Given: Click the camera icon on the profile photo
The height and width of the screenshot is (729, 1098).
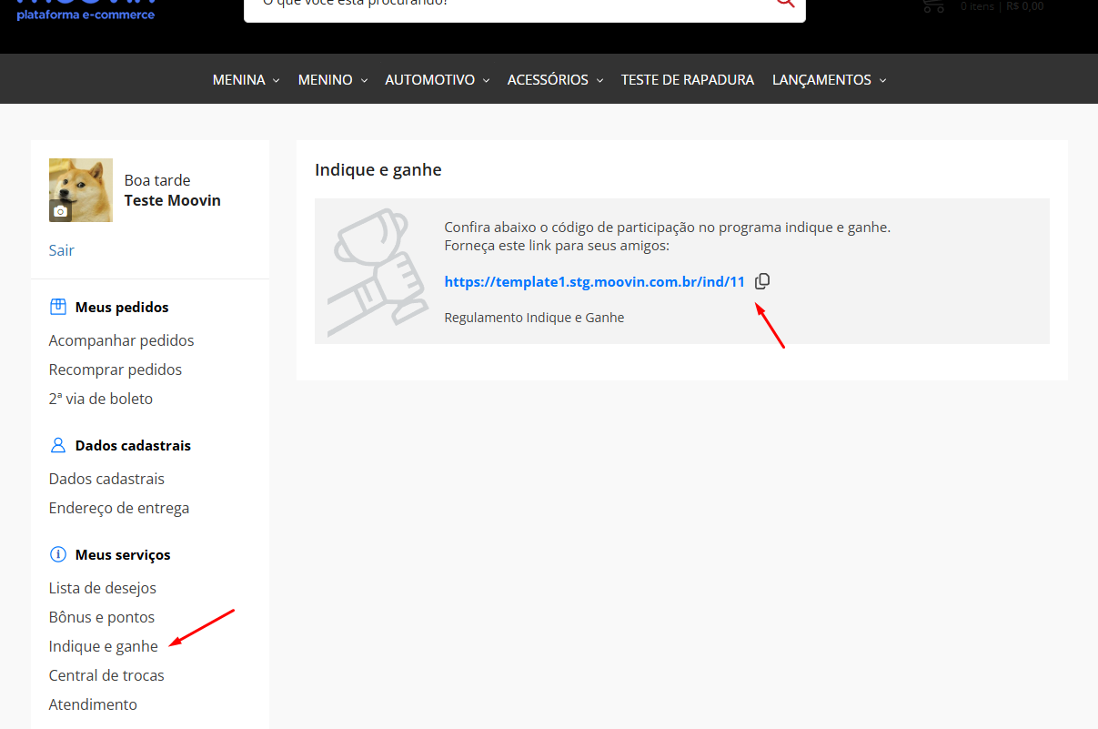Looking at the screenshot, I should [60, 211].
